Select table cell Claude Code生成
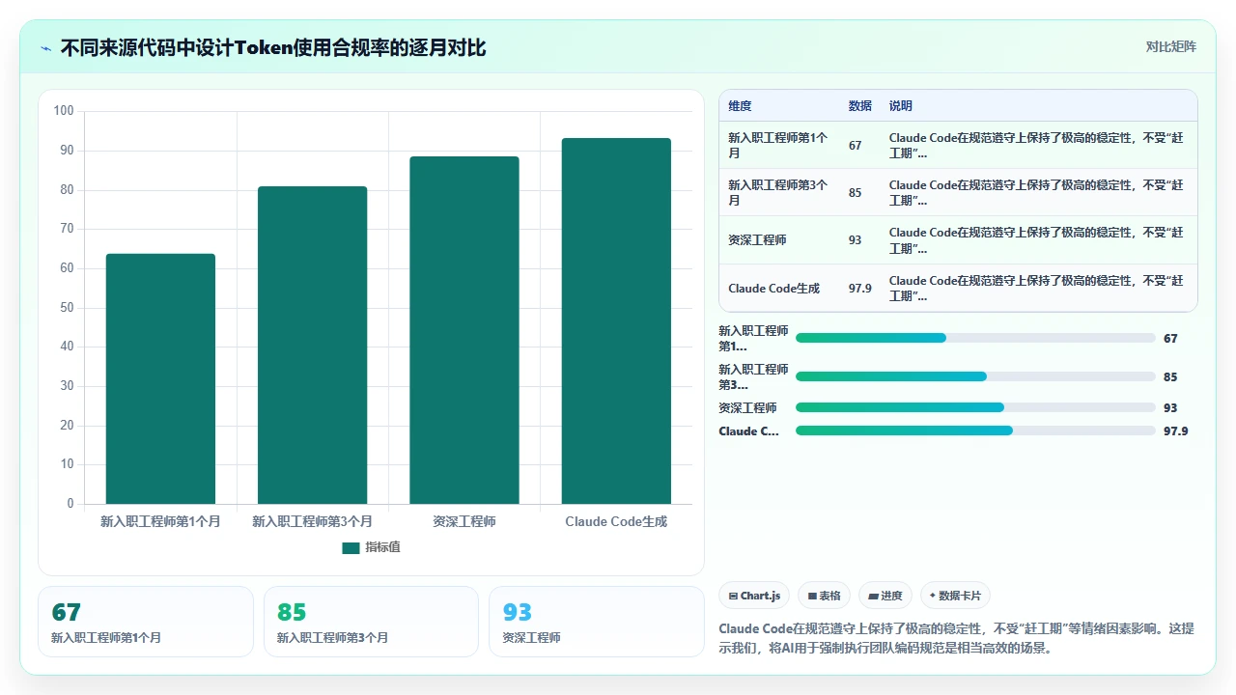This screenshot has width=1236, height=695. 779,288
